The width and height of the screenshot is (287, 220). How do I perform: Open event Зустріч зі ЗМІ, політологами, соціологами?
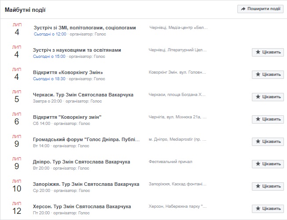click(x=85, y=28)
